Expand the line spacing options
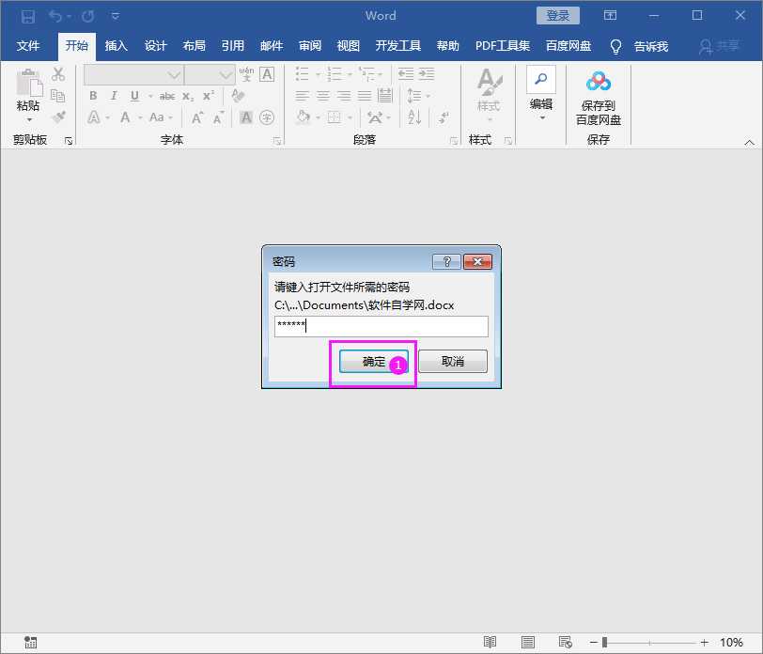The height and width of the screenshot is (654, 763). click(x=428, y=95)
